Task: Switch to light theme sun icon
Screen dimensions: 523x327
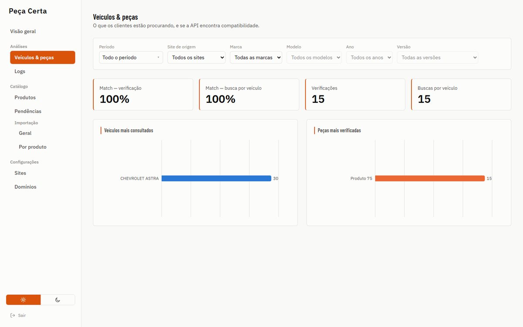Action: (x=23, y=300)
